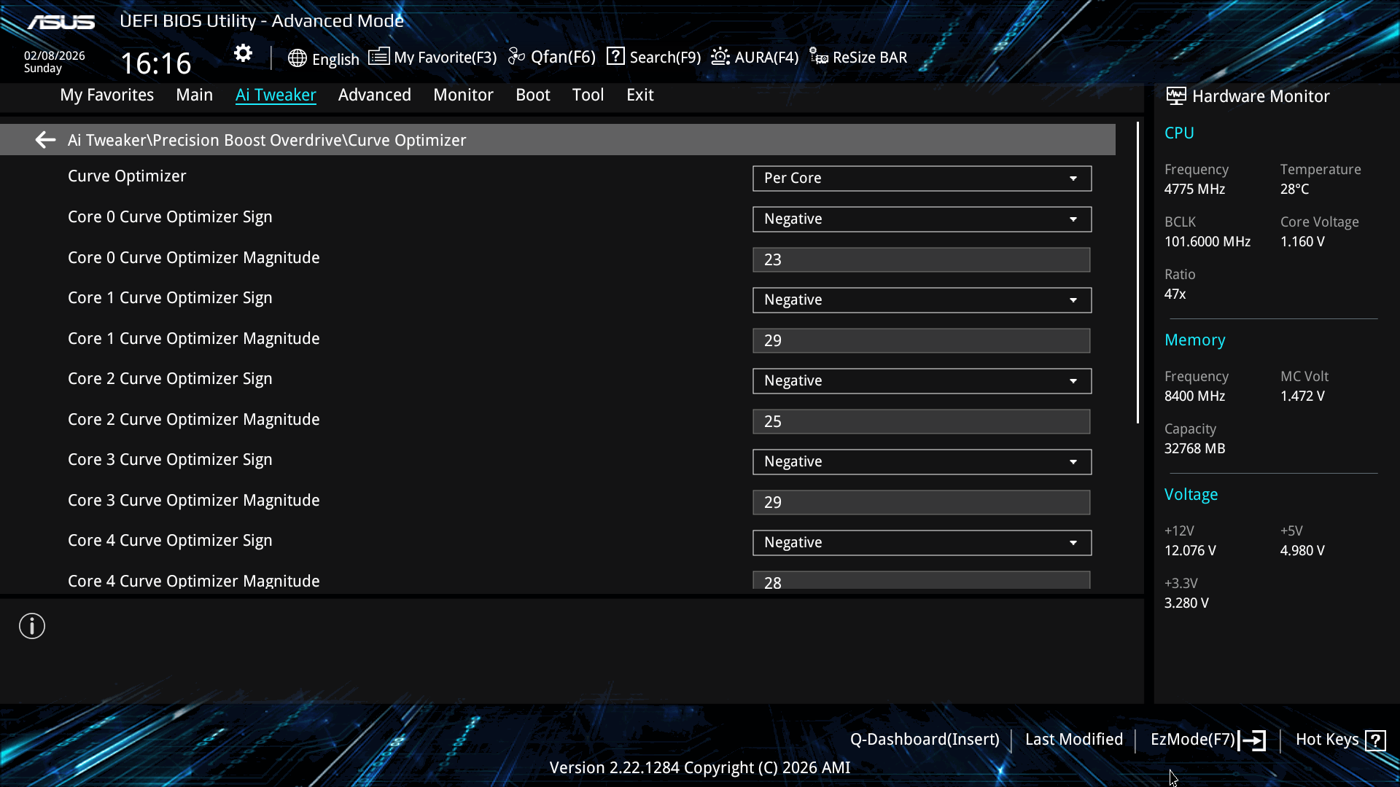Go back using the left arrow icon
The width and height of the screenshot is (1400, 787).
[x=45, y=140]
